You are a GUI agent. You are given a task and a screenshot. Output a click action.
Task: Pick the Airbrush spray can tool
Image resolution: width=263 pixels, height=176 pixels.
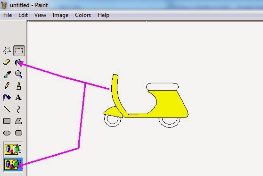[x=7, y=97]
